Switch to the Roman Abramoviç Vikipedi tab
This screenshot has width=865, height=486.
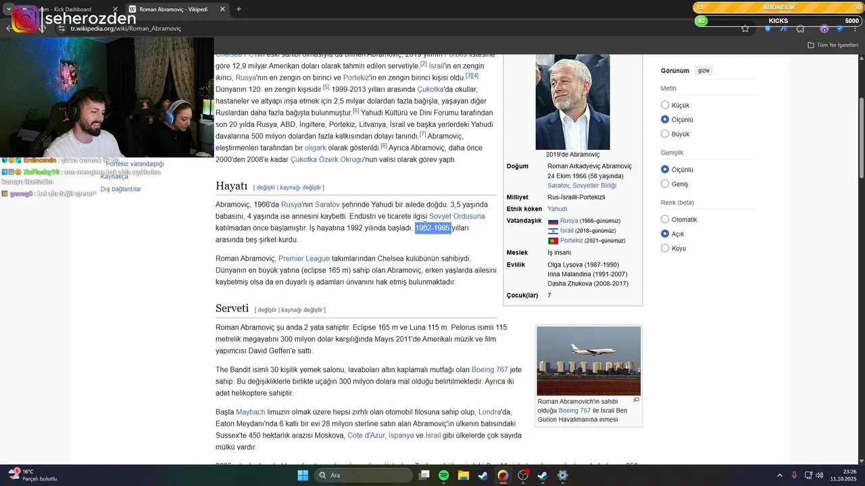[178, 9]
